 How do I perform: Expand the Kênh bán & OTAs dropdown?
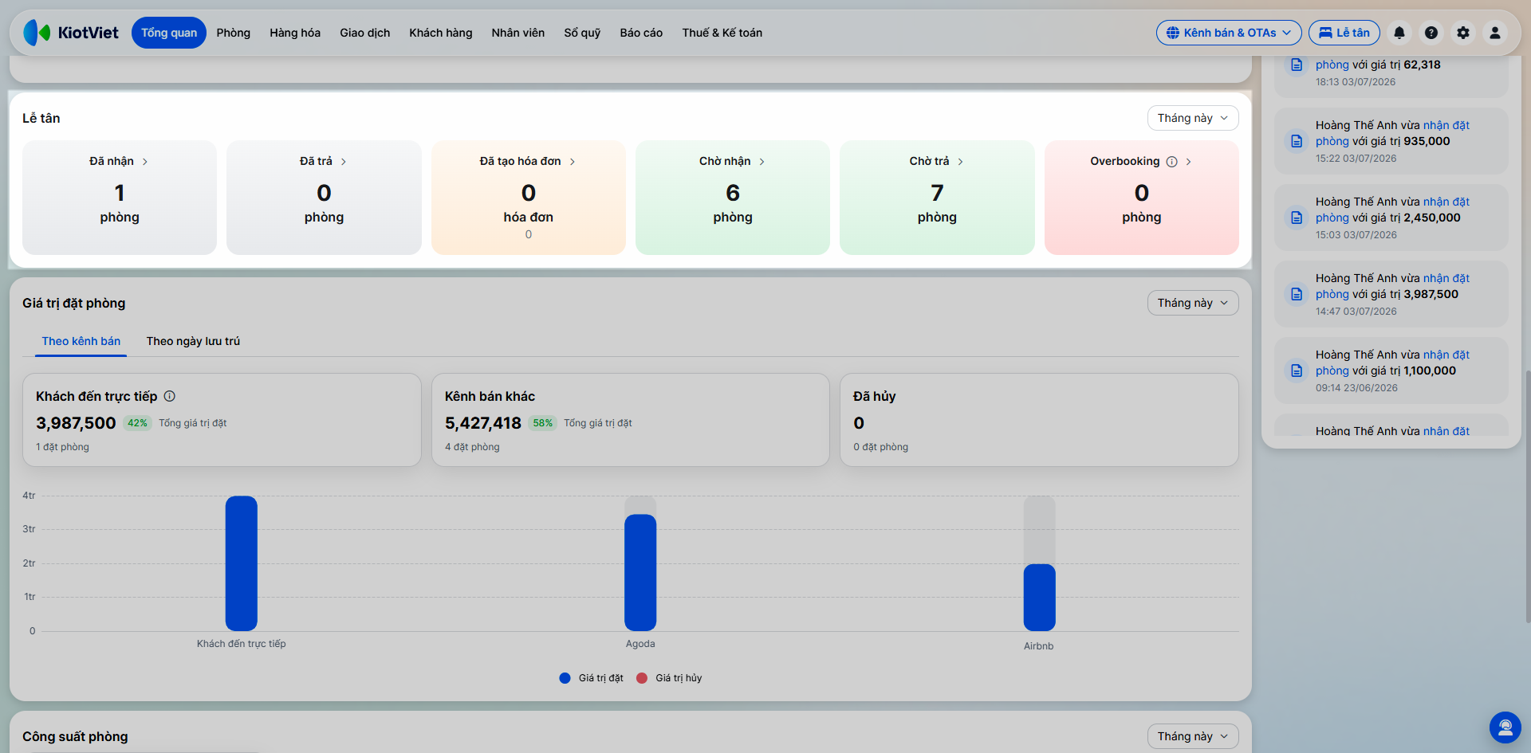1229,33
